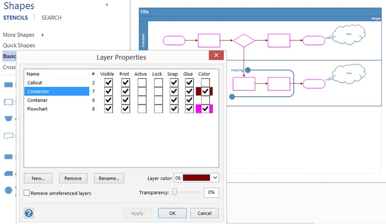Select the blue trapezoid stencil shape
The width and height of the screenshot is (386, 224).
(9, 119)
